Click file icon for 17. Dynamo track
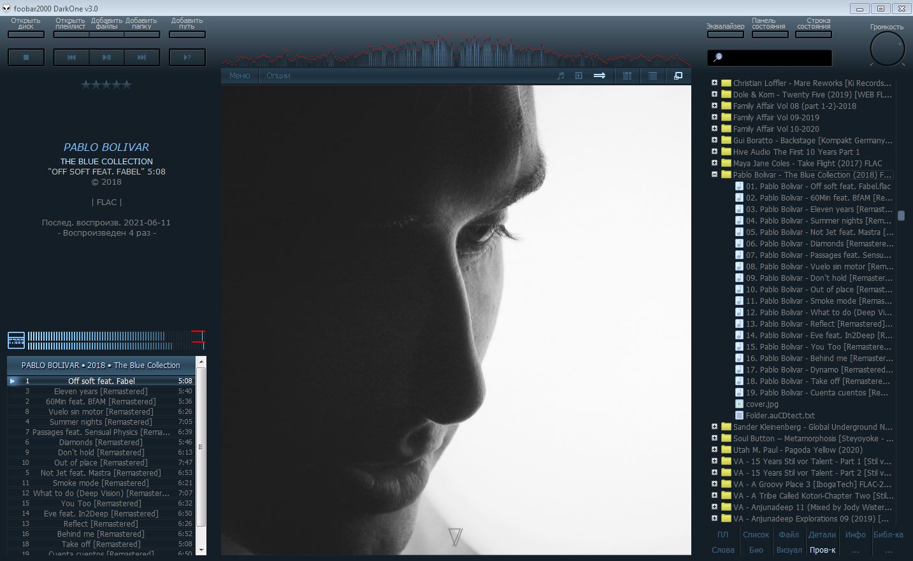Screen dimensions: 913x561 pos(739,369)
